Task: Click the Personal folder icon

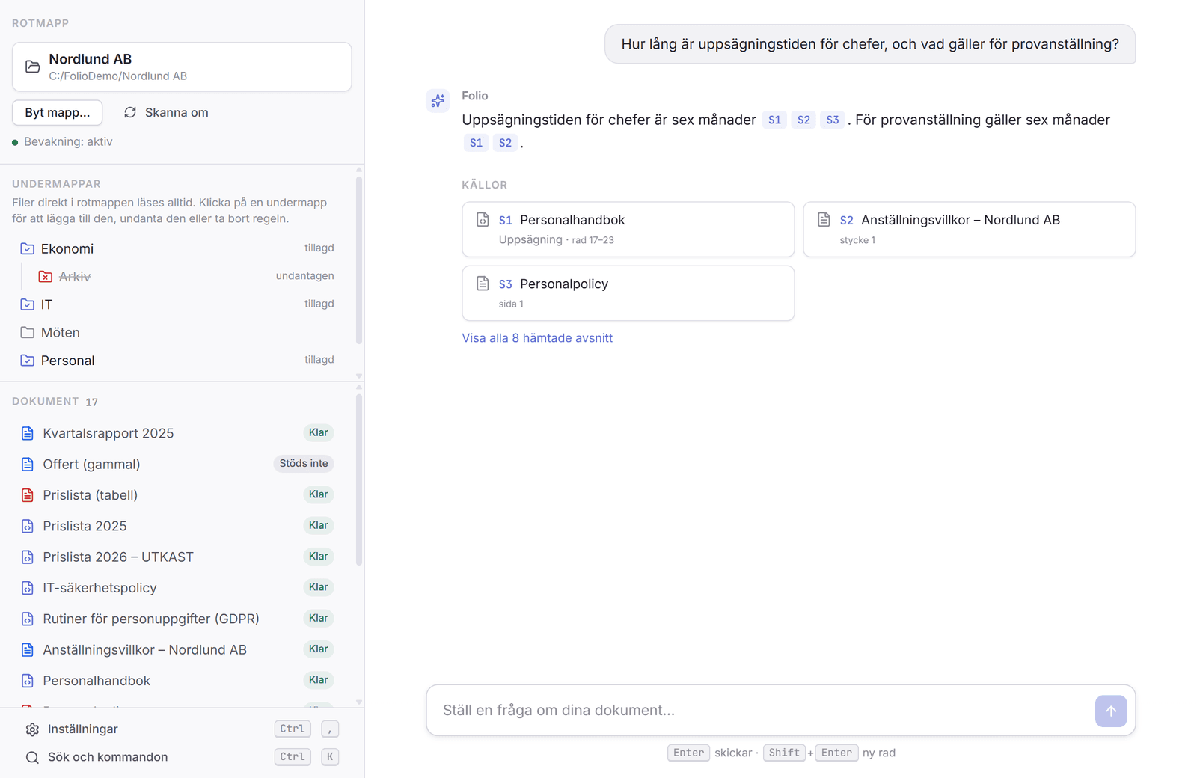Action: [28, 361]
